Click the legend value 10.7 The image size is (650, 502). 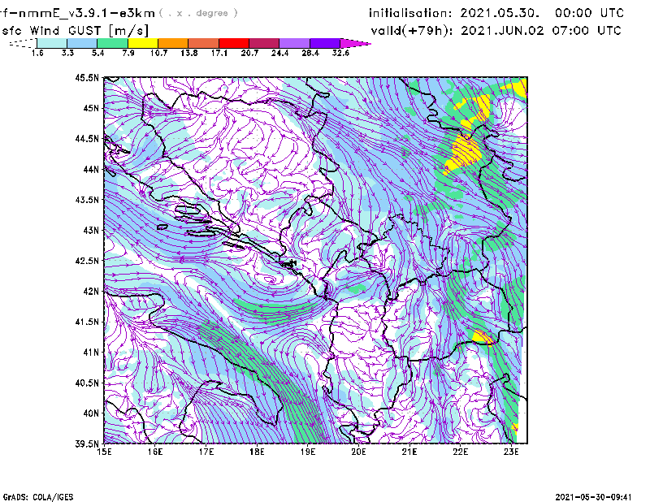[158, 53]
